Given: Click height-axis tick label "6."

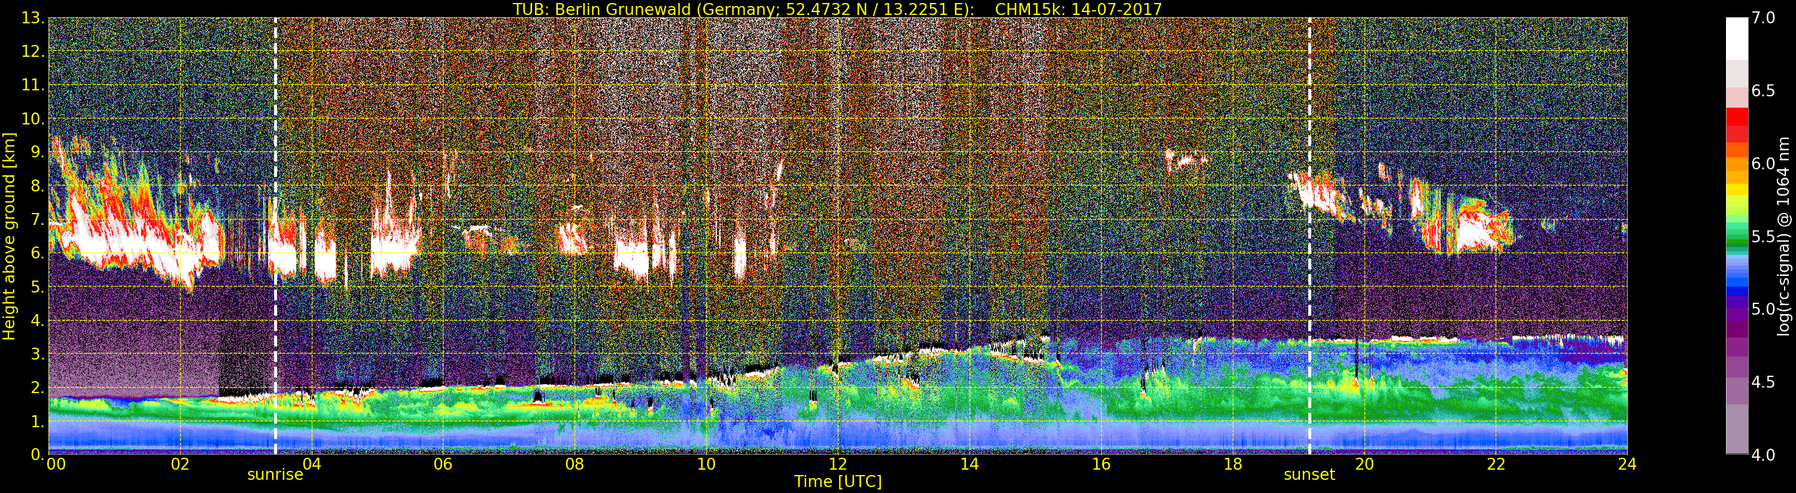Looking at the screenshot, I should pyautogui.click(x=37, y=253).
